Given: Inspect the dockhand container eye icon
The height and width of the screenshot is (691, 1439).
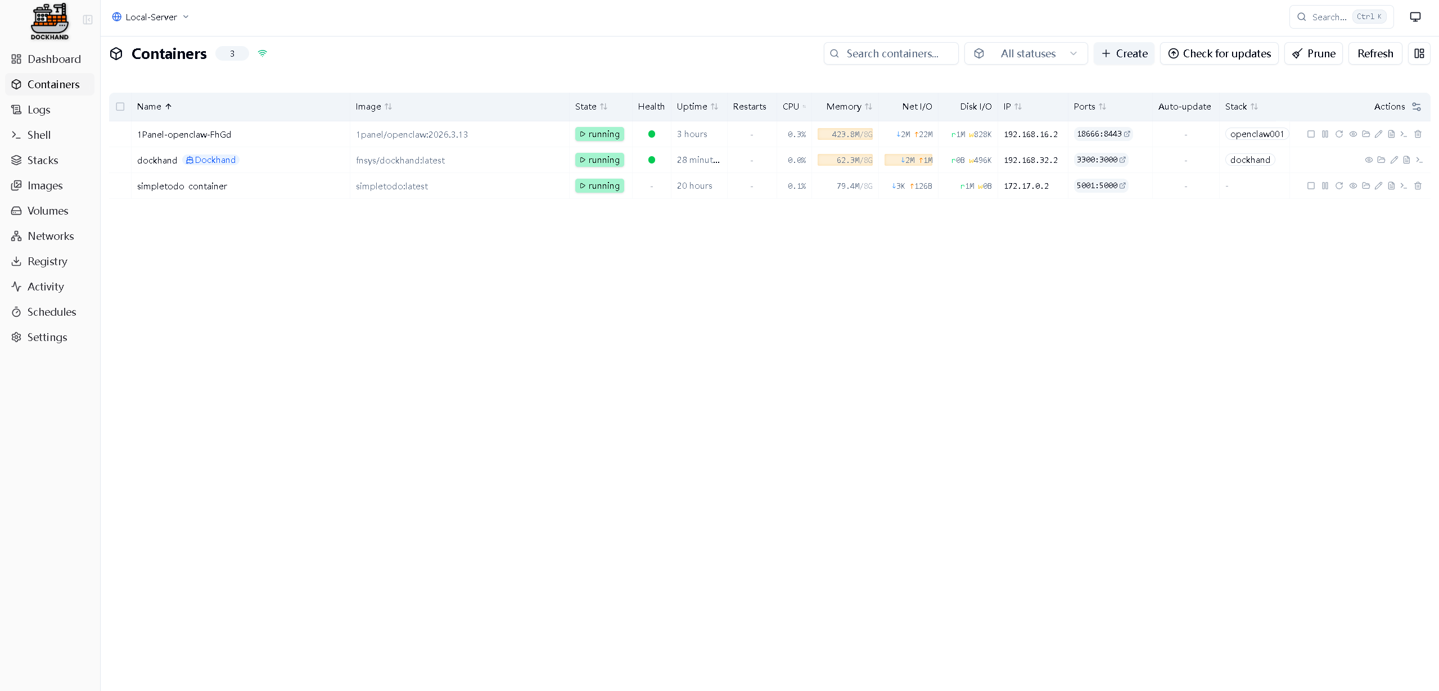Looking at the screenshot, I should point(1369,160).
